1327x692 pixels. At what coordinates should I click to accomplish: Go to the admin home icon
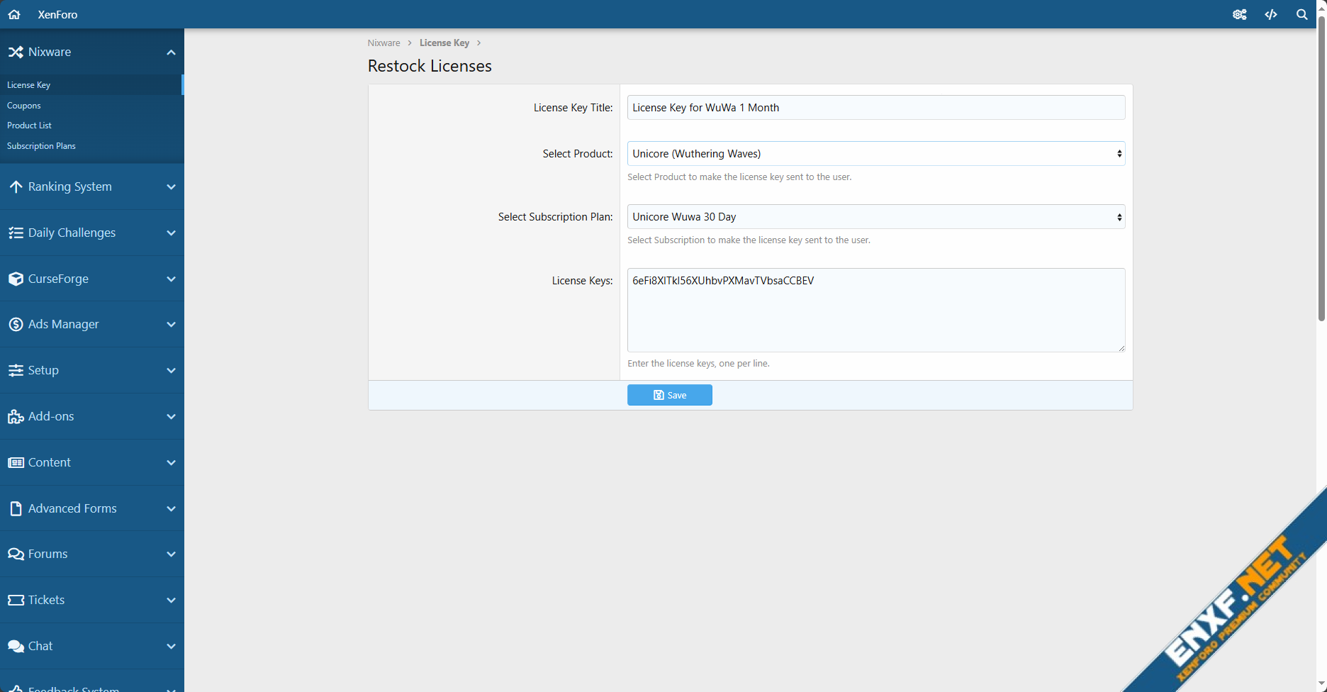tap(14, 14)
